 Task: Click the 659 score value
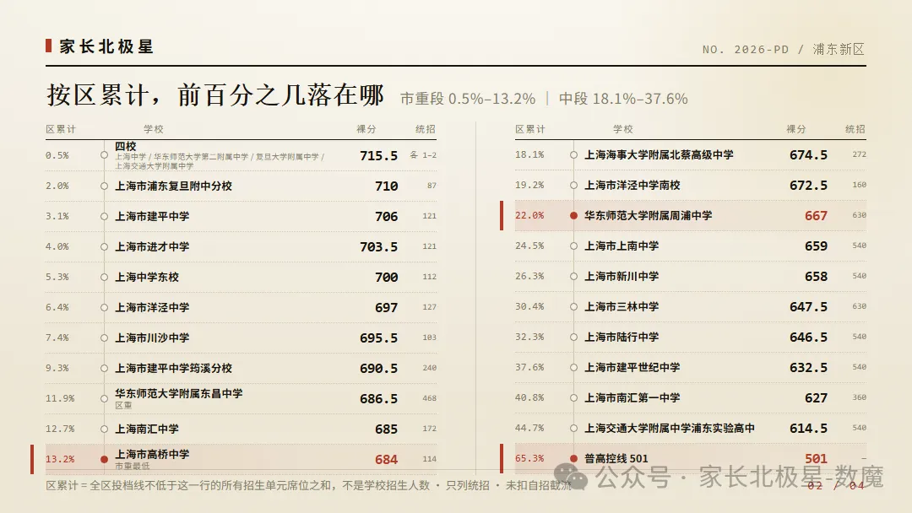point(816,246)
